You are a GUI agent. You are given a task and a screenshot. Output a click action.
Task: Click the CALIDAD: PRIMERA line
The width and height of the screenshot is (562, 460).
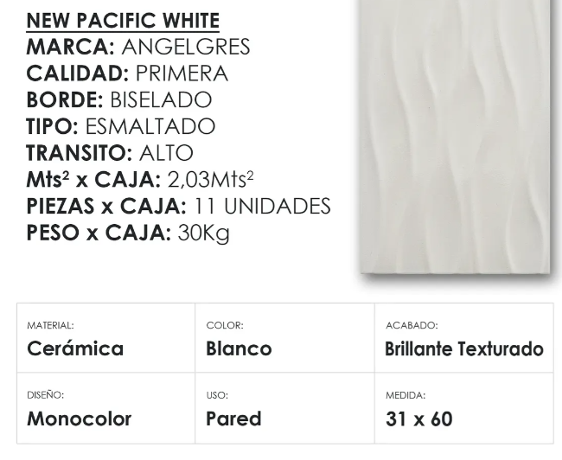[x=127, y=73]
